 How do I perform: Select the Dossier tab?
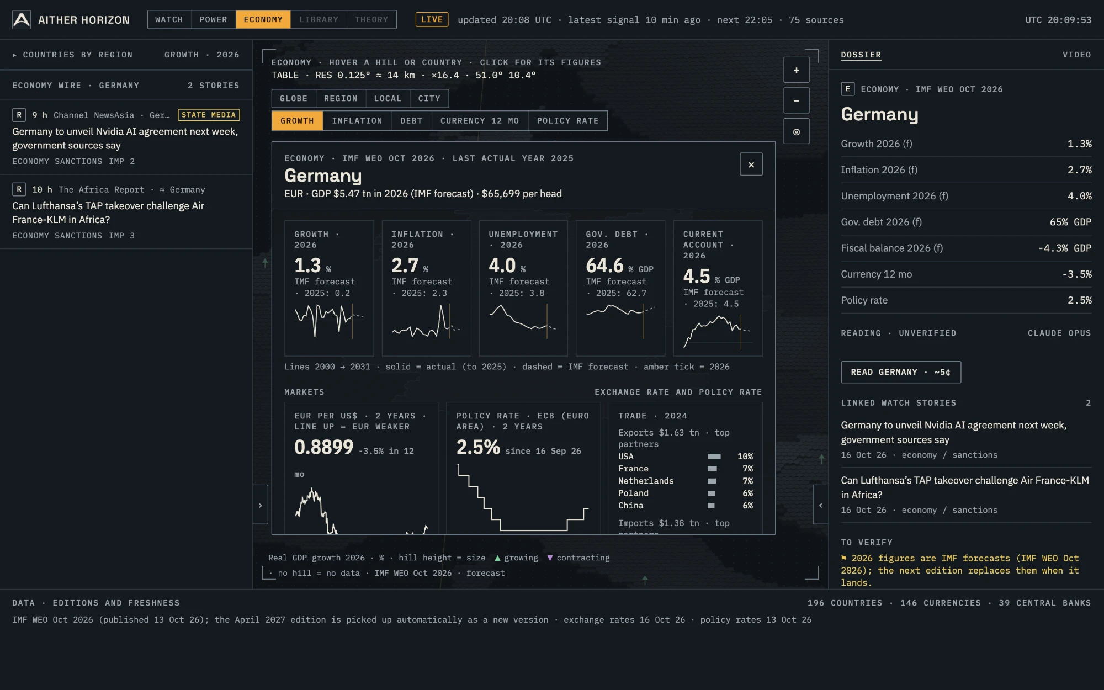(x=861, y=55)
